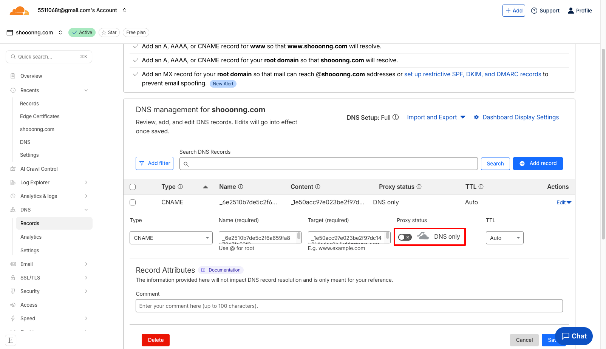
Task: Collapse the CNAME record Edit dropdown
Action: click(564, 202)
